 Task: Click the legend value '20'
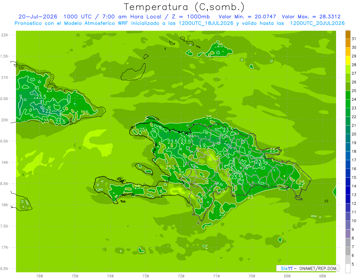click(354, 134)
